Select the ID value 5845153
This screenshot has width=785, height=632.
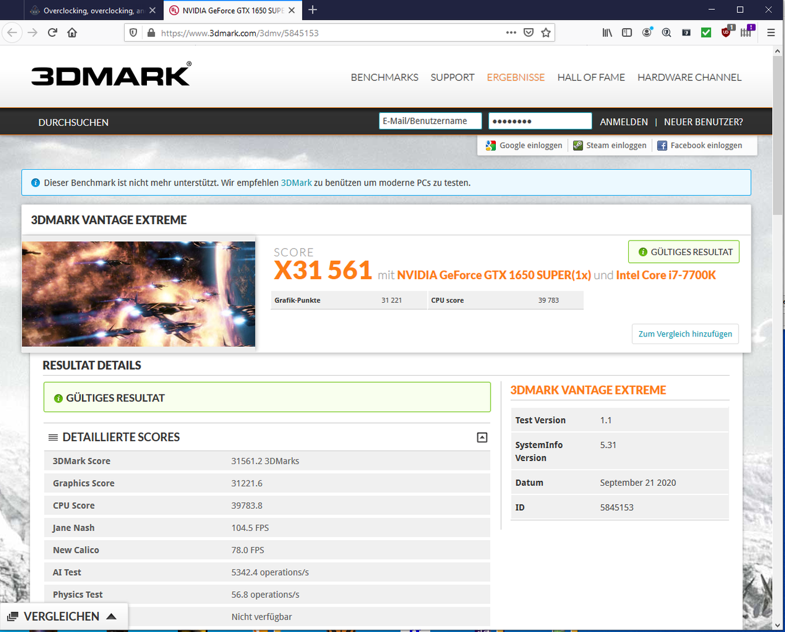pyautogui.click(x=616, y=507)
